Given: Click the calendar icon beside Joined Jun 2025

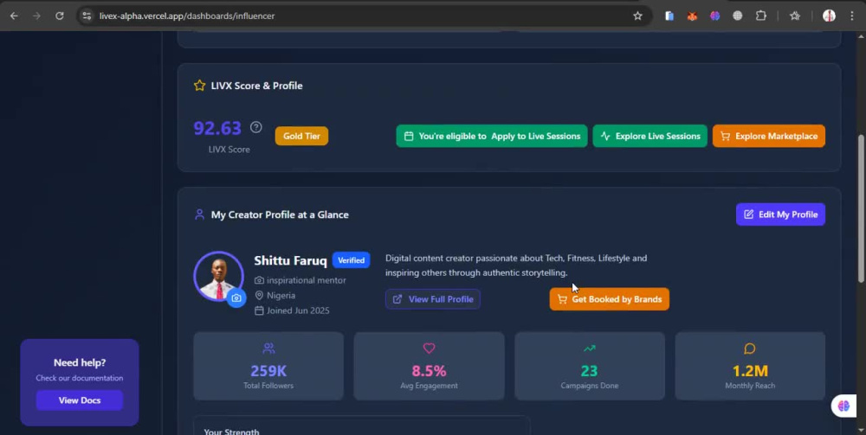Looking at the screenshot, I should [x=259, y=310].
